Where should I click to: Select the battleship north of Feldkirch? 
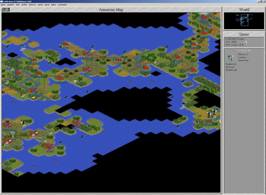pyautogui.click(x=23, y=48)
